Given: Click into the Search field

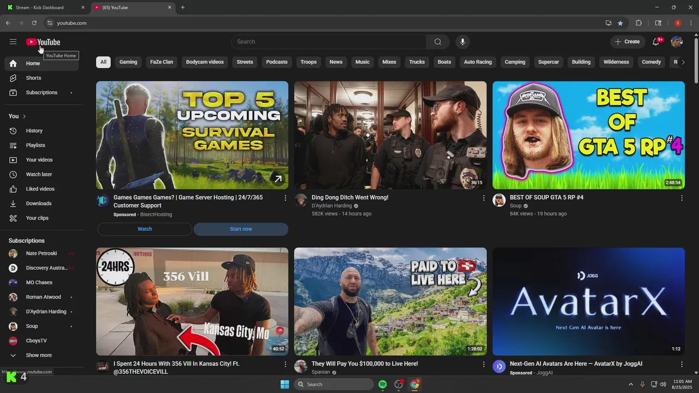Looking at the screenshot, I should (x=329, y=41).
